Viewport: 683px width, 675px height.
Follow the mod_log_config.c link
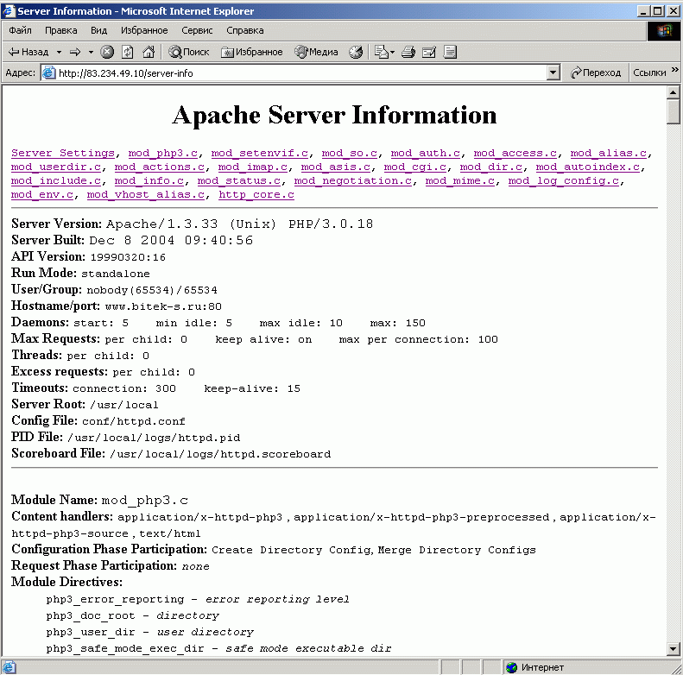[x=564, y=181]
